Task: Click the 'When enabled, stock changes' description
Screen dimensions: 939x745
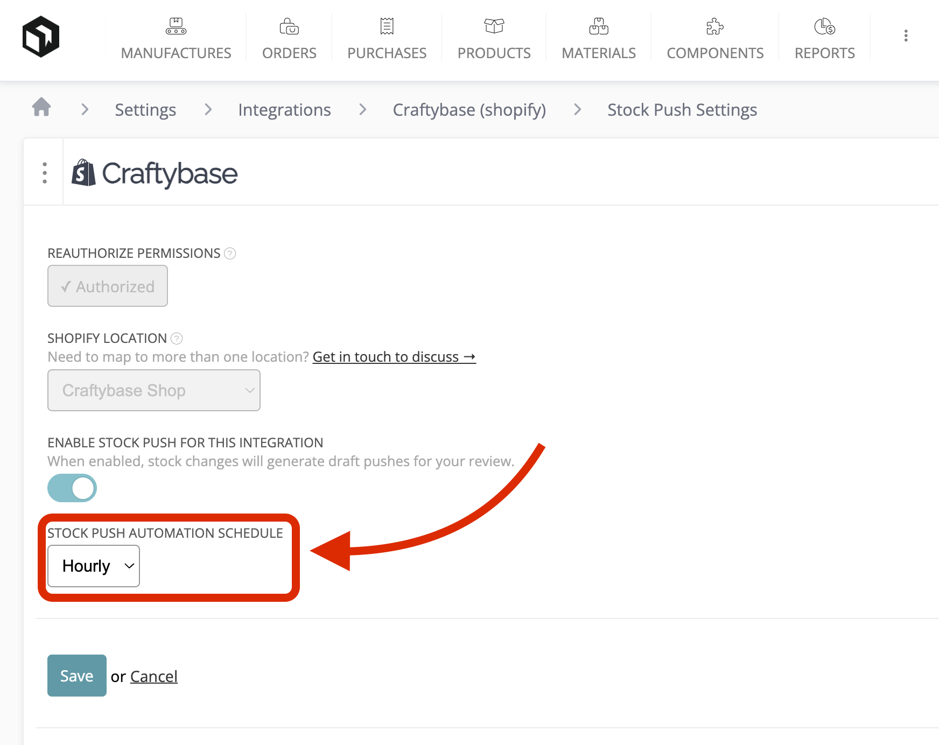Action: [281, 461]
